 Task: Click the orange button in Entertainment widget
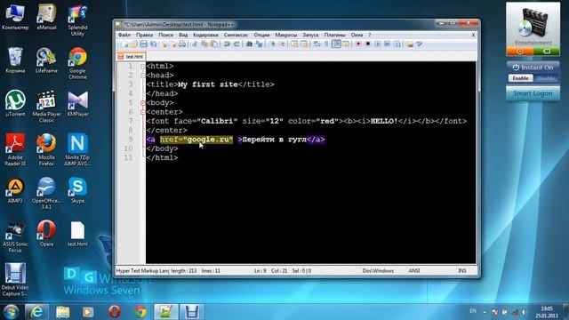[519, 52]
